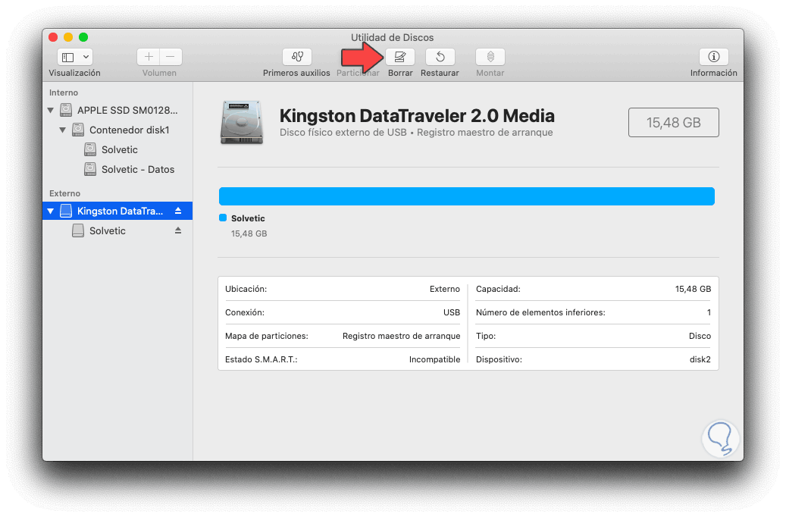
Task: Click the Solvetic legend label under the bar
Action: [248, 218]
